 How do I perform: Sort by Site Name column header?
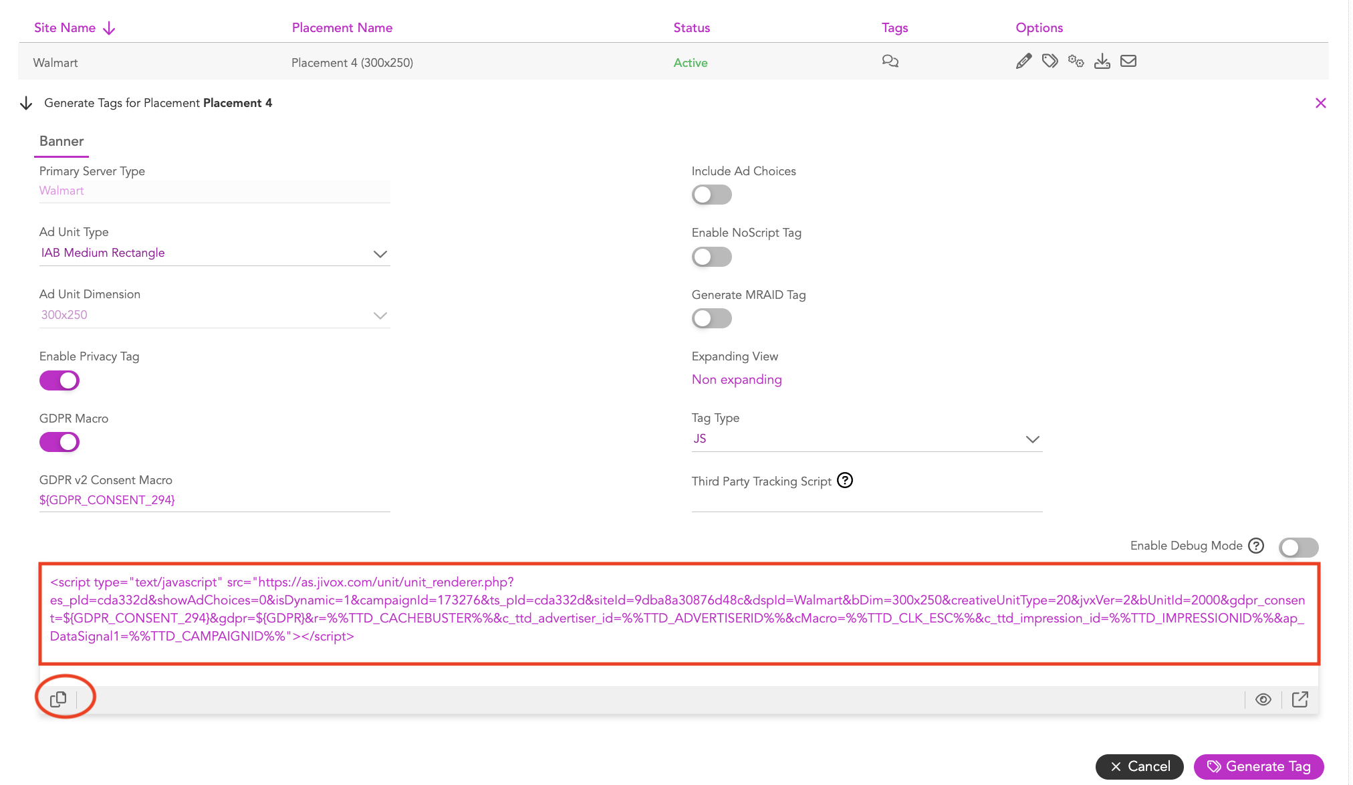point(65,28)
